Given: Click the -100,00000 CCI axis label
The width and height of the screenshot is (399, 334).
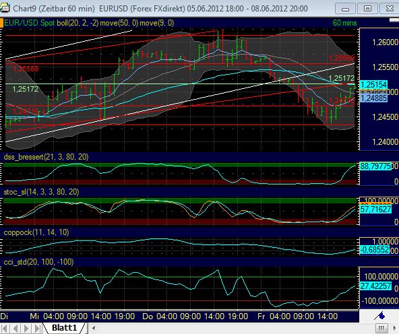Looking at the screenshot, I should (x=379, y=301).
